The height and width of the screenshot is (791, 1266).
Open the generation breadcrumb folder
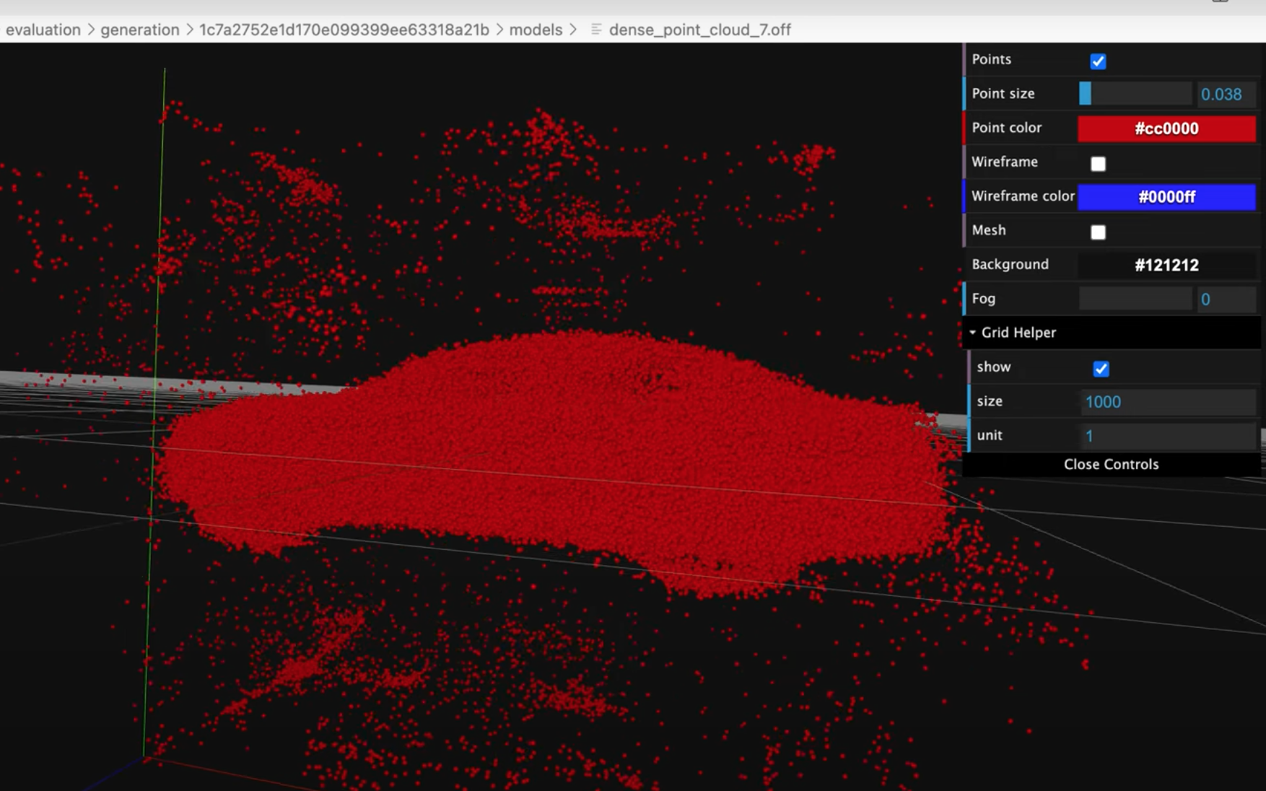coord(140,30)
